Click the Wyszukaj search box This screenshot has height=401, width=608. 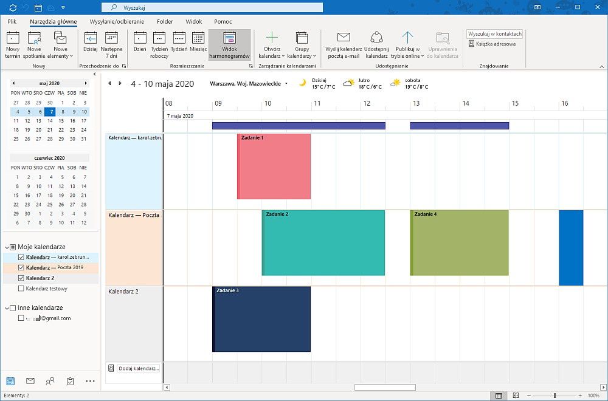tap(212, 7)
